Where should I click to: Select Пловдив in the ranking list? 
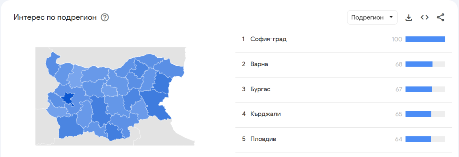pyautogui.click(x=263, y=139)
